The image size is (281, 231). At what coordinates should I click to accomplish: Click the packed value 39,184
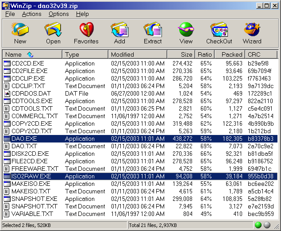pos(234,176)
